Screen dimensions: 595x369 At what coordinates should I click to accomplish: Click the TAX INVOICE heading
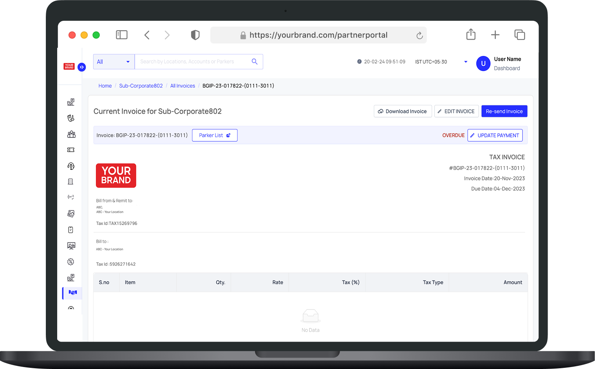click(x=507, y=157)
